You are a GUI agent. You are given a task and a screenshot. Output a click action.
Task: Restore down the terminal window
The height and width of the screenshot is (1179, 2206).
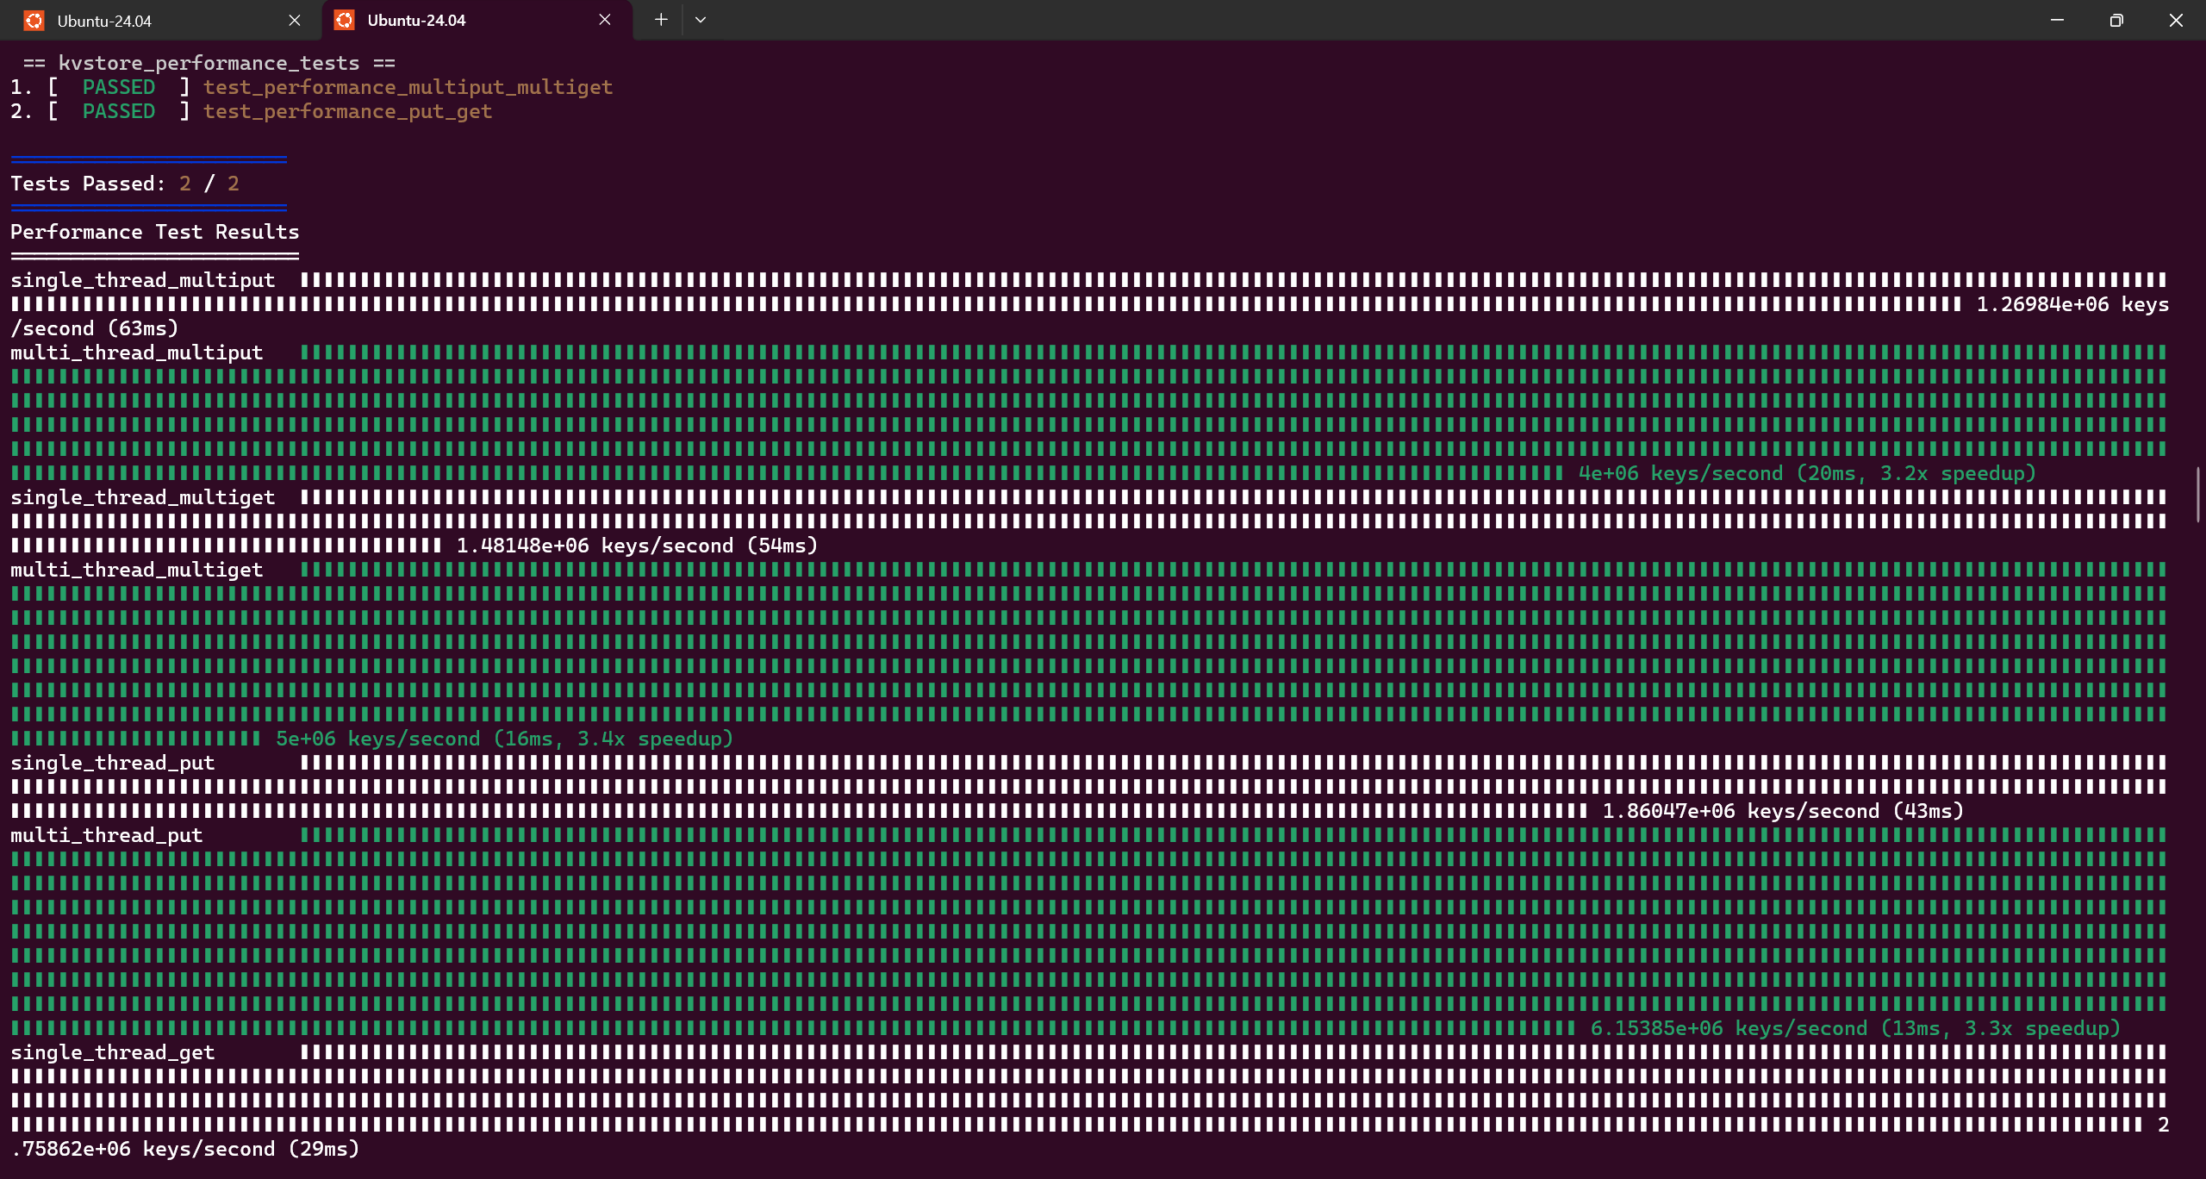tap(2116, 20)
